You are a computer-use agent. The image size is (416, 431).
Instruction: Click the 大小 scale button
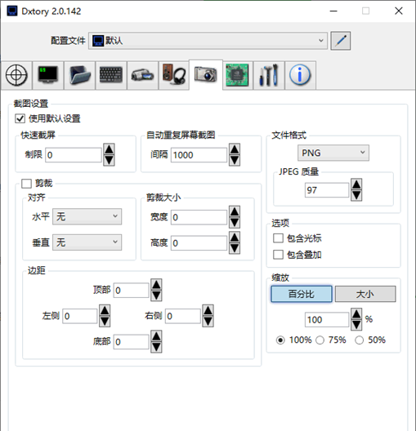click(365, 294)
